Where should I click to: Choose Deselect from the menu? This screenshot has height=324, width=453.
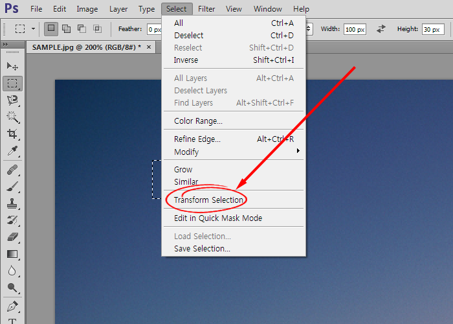pos(234,35)
